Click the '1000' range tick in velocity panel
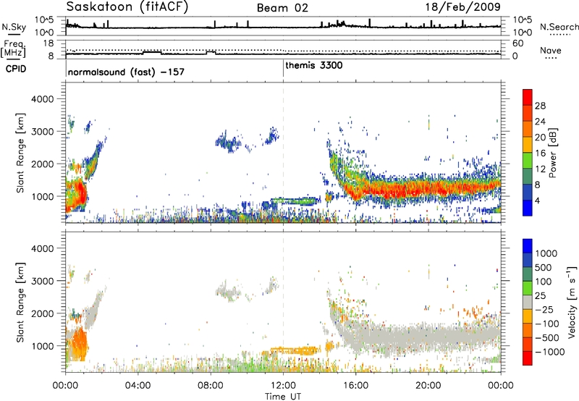This screenshot has height=401, width=579. 42,346
